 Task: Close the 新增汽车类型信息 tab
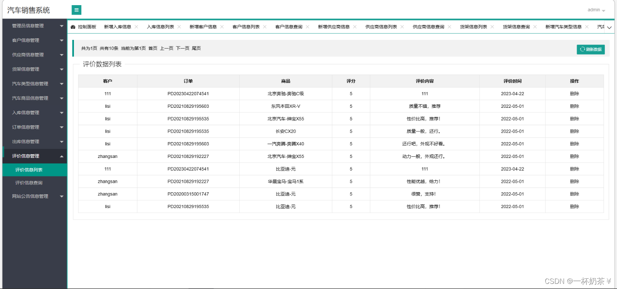point(587,27)
